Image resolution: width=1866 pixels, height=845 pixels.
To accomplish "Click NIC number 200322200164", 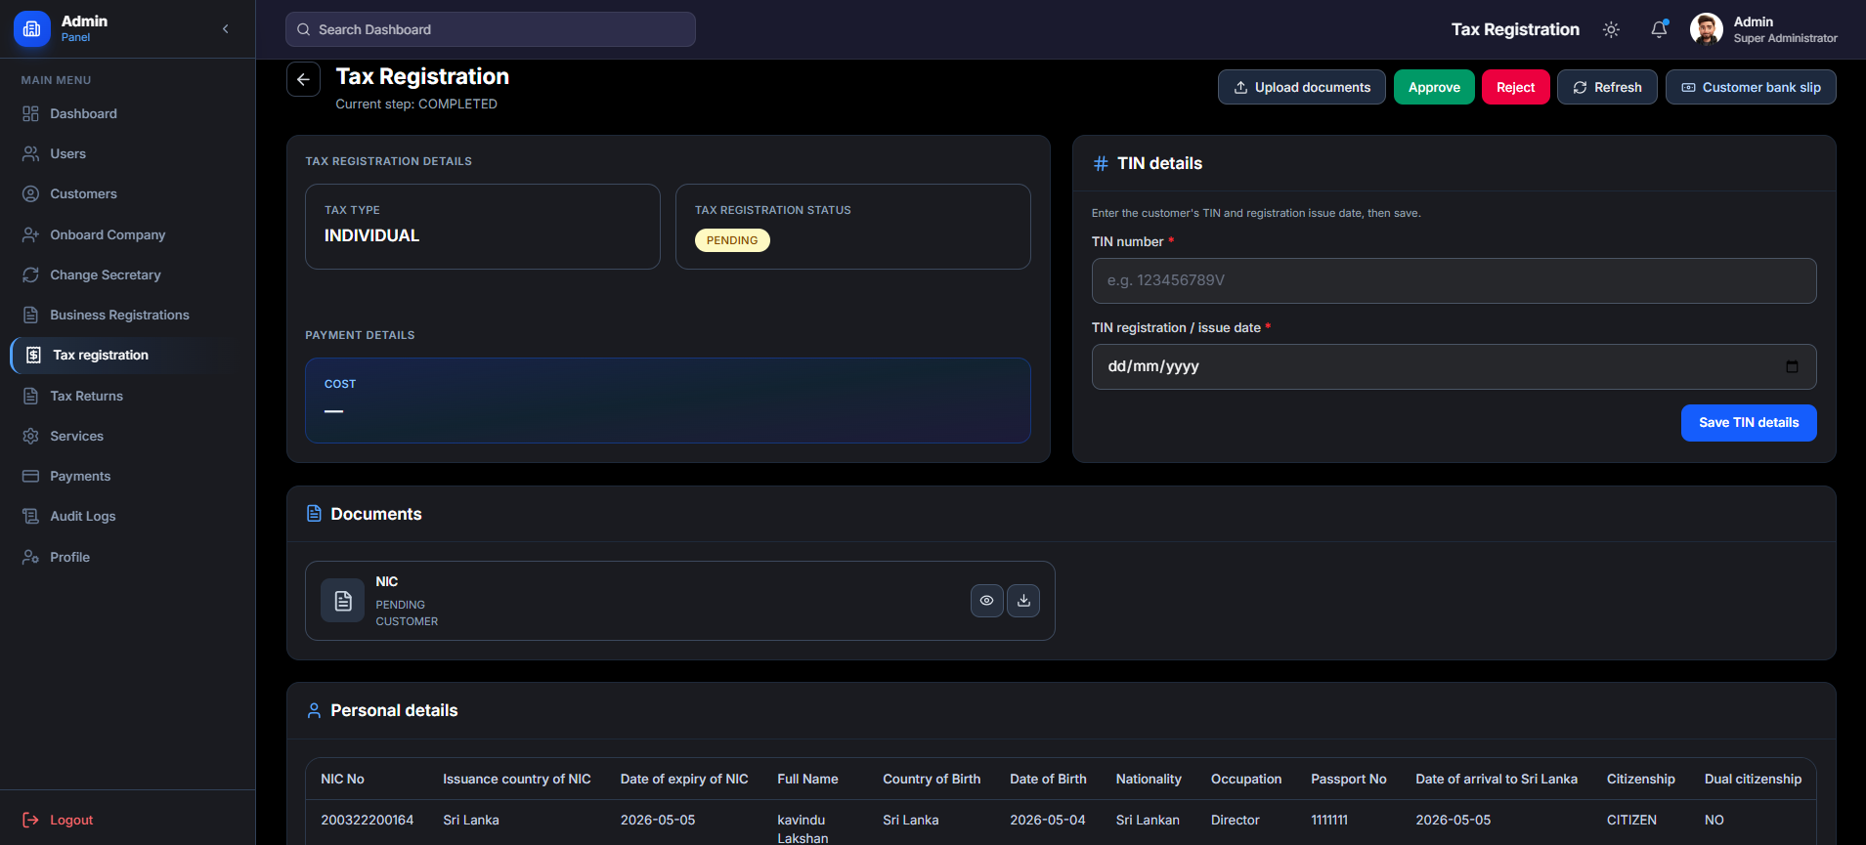I will (x=367, y=820).
